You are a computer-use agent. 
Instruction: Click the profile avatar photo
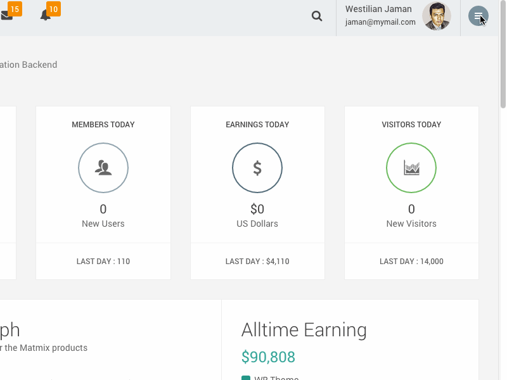(x=437, y=16)
